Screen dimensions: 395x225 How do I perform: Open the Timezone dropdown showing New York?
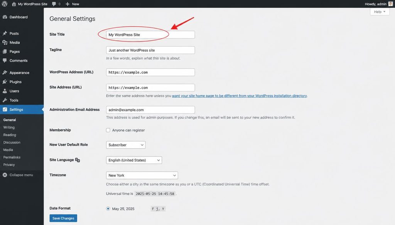142,175
